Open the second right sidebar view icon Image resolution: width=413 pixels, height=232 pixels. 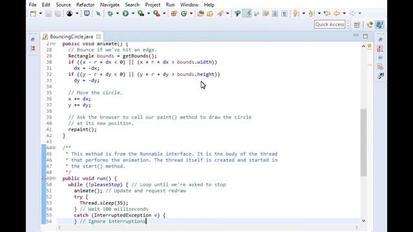(x=380, y=49)
